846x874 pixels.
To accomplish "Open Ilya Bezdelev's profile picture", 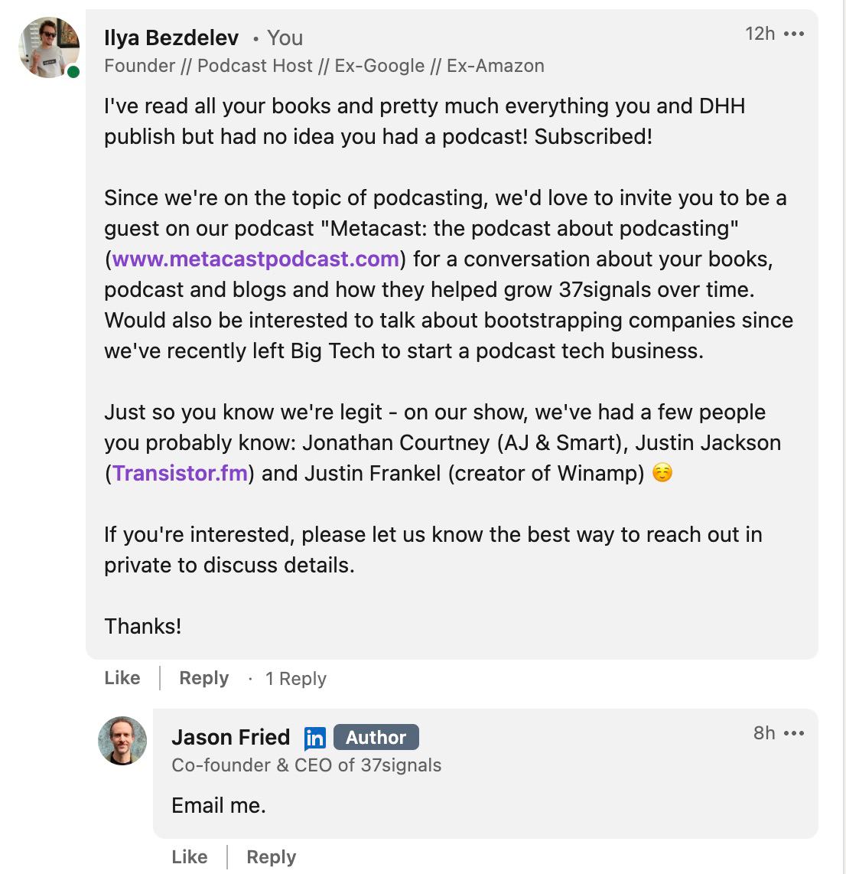I will click(49, 47).
